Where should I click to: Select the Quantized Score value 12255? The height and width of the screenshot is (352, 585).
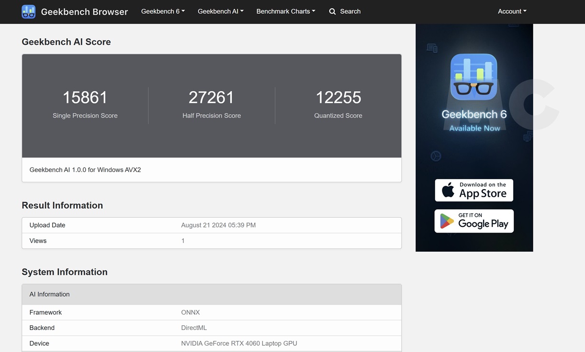pyautogui.click(x=338, y=97)
